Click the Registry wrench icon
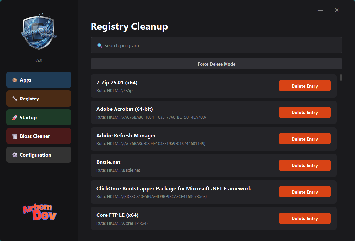Image resolution: width=355 pixels, height=241 pixels. click(x=15, y=99)
